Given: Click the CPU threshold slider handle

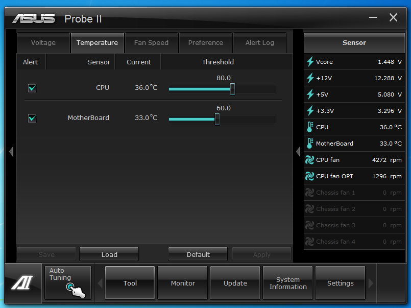Looking at the screenshot, I should point(232,89).
